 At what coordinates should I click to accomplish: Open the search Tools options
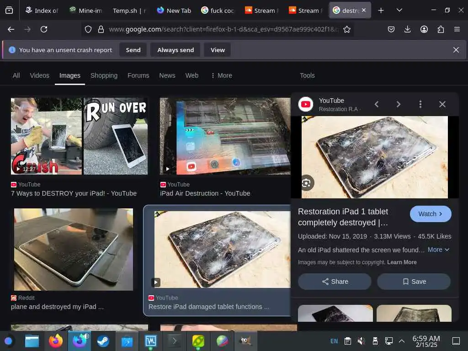tap(307, 75)
